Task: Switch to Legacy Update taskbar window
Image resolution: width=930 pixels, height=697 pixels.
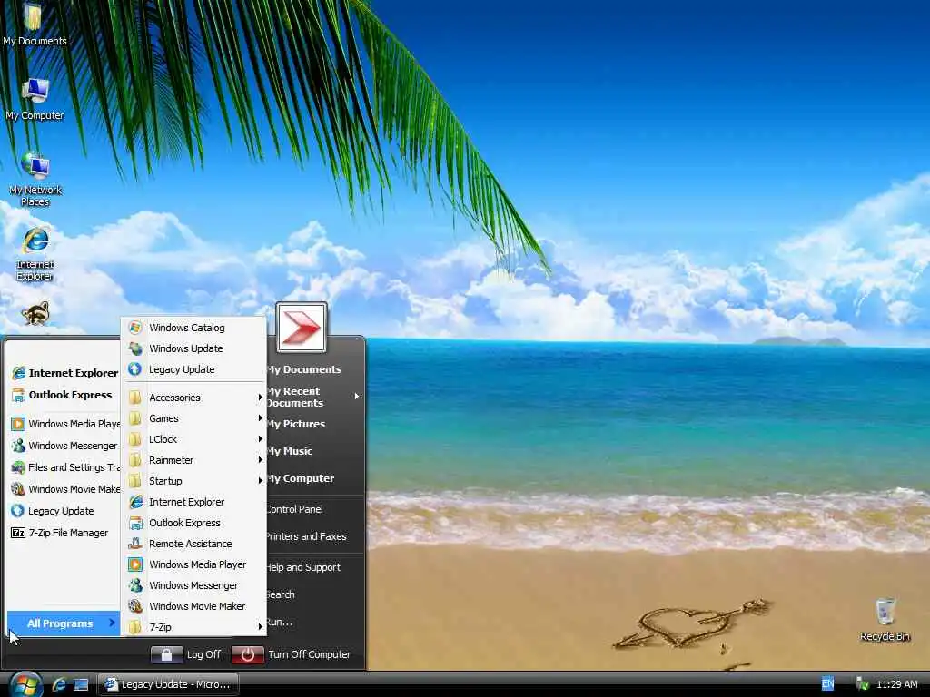Action: (x=167, y=684)
